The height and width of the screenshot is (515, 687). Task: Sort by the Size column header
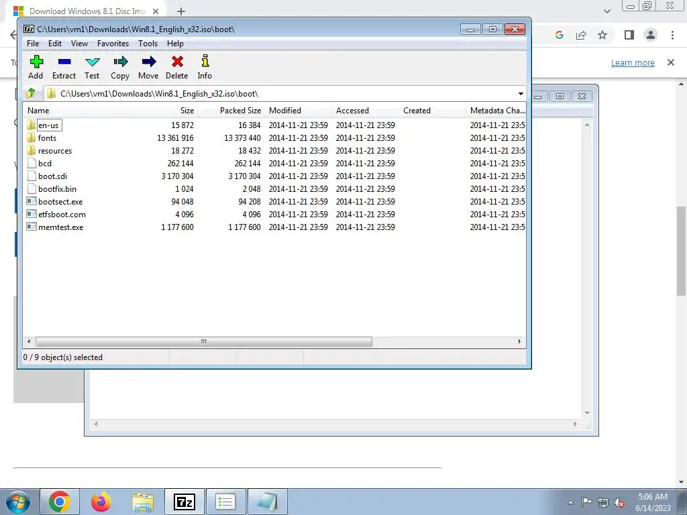click(x=164, y=111)
